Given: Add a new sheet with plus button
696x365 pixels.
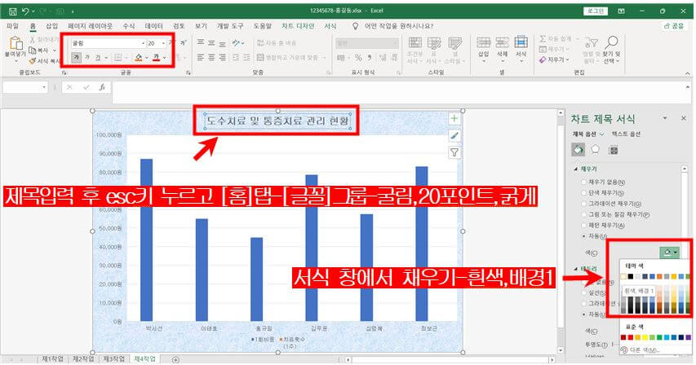Looking at the screenshot, I should coord(175,359).
